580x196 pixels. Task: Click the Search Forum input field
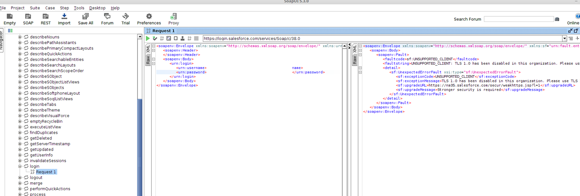coord(519,19)
